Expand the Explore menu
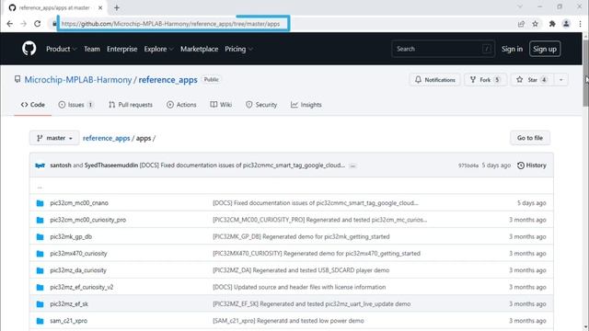Viewport: 589px width, 331px height. 158,49
